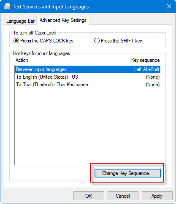Confirm settings with the OK button
Image resolution: width=176 pixels, height=204 pixels.
89,196
